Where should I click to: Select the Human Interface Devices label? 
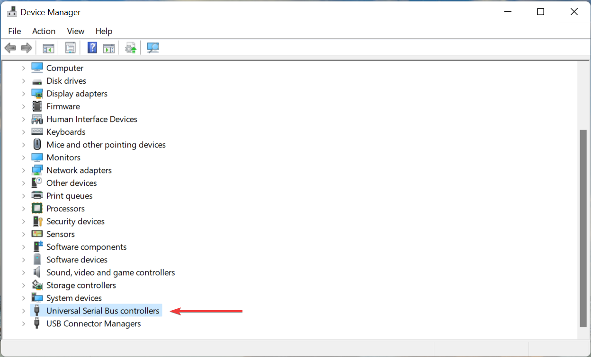(x=92, y=119)
